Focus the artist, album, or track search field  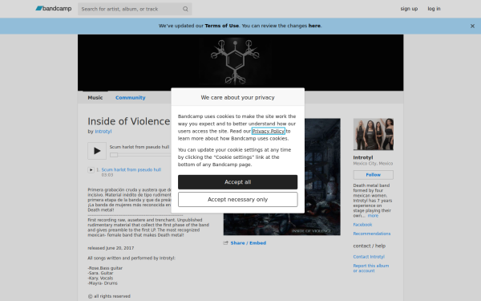click(135, 9)
